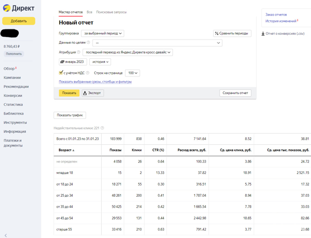Open the calendar icon for январь 2023
The height and width of the screenshot is (238, 311).
pyautogui.click(x=62, y=62)
